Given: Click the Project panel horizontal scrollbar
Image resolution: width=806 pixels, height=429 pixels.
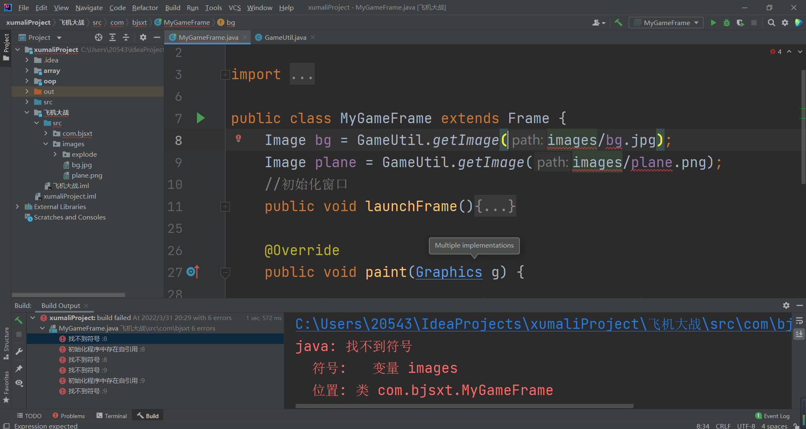Looking at the screenshot, I should point(68,295).
